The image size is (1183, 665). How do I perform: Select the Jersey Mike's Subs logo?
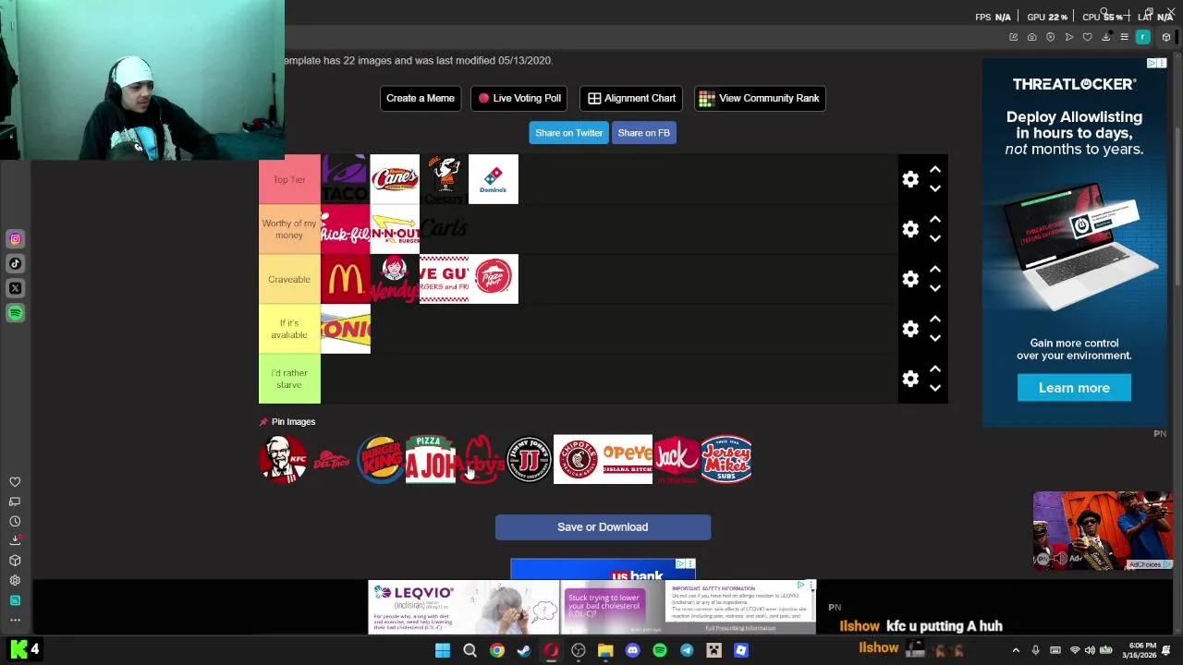[726, 459]
